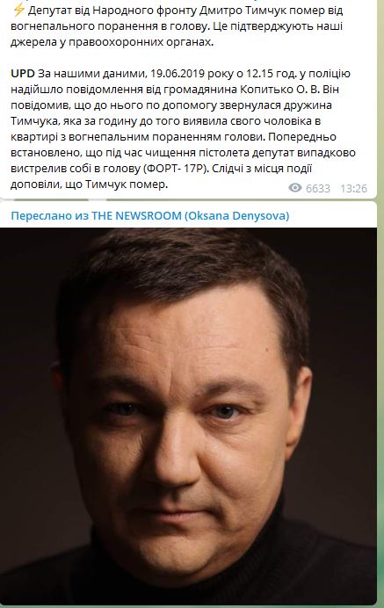The image size is (384, 608).
Task: Open the forwarded portrait photo
Action: (x=188, y=415)
